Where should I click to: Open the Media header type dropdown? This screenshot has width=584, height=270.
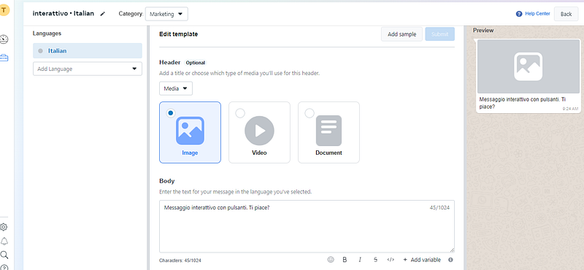(x=176, y=88)
